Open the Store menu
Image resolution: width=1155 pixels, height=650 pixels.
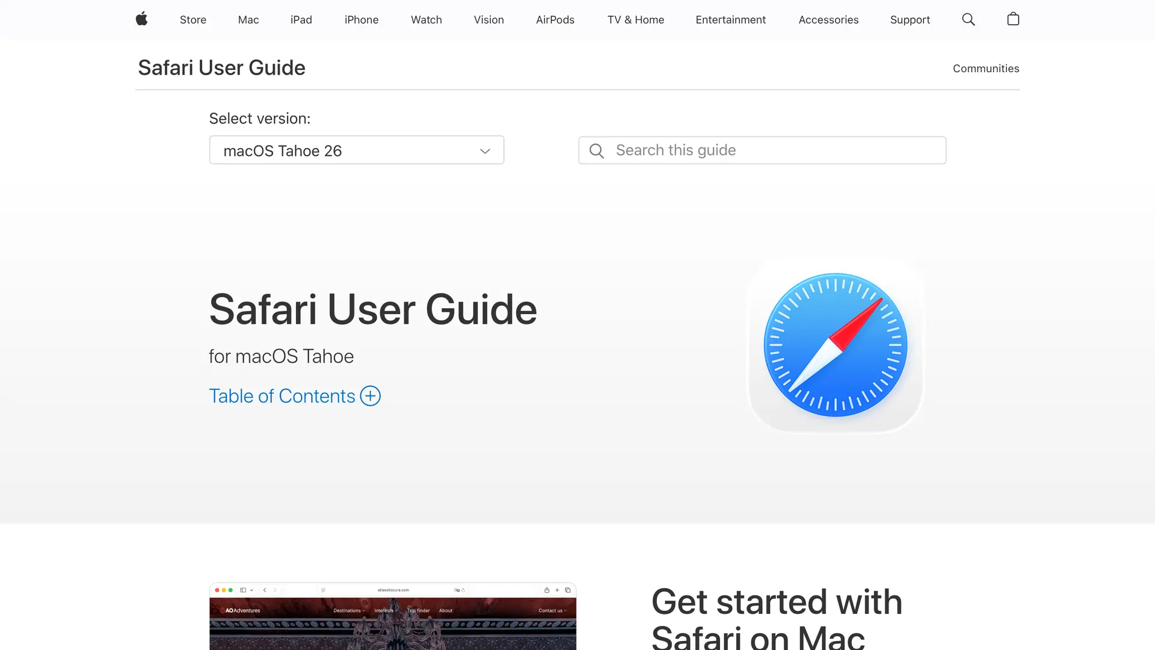(193, 20)
